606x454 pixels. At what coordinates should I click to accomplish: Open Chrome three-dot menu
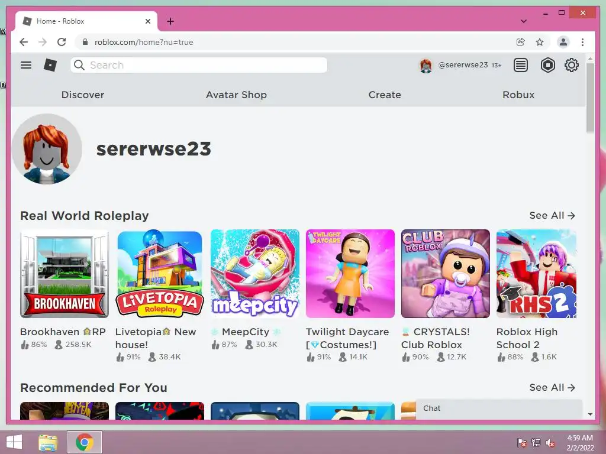582,42
